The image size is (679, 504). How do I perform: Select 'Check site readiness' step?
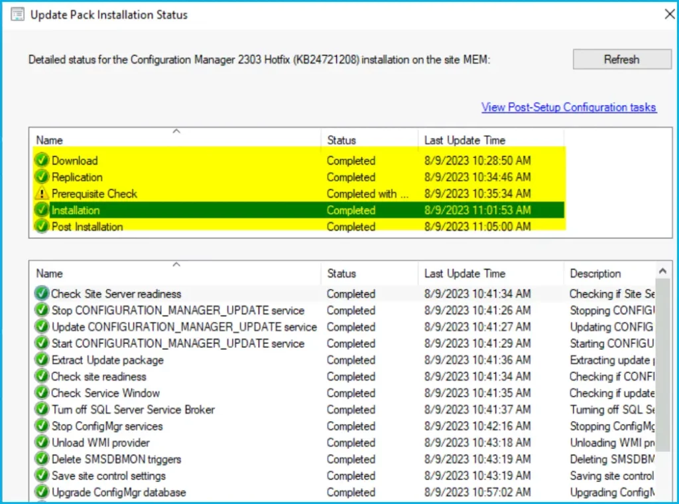pos(99,376)
